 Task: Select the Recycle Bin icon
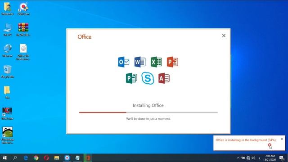[7, 72]
